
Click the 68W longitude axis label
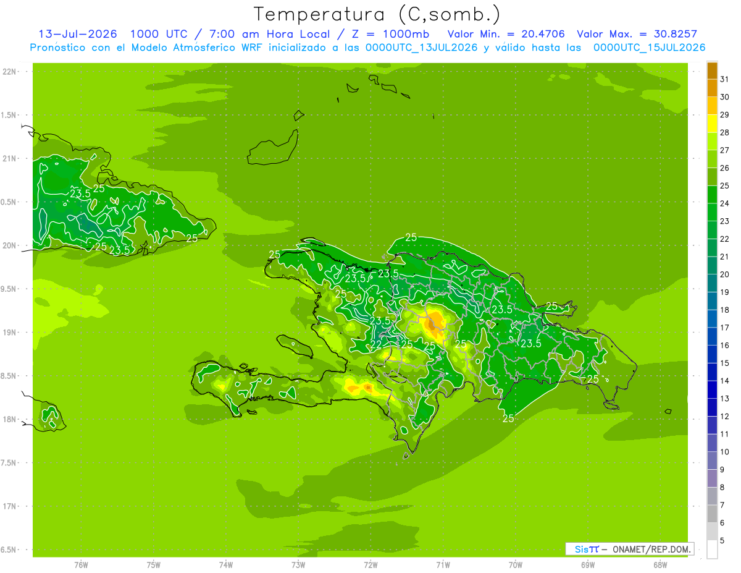point(659,564)
